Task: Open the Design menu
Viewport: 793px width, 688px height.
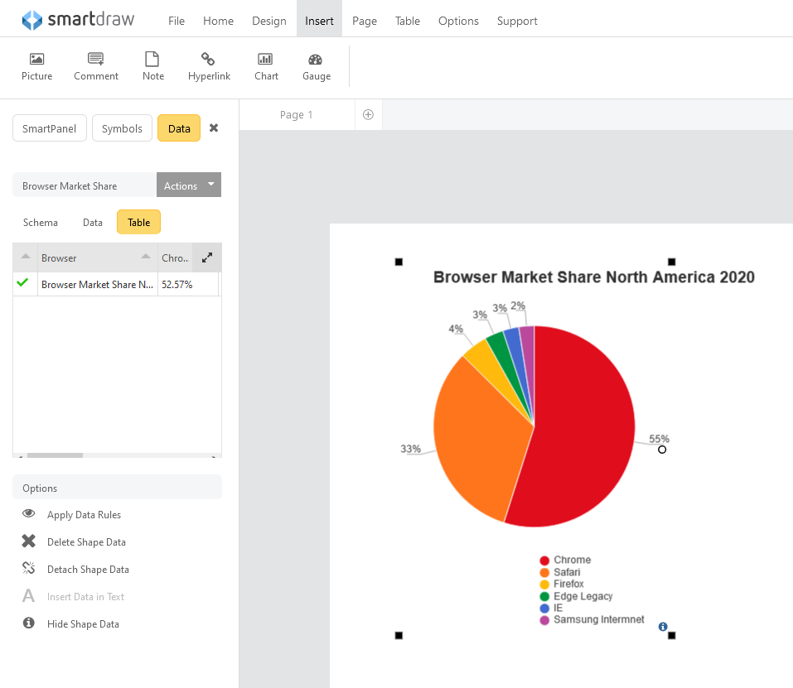Action: click(269, 21)
